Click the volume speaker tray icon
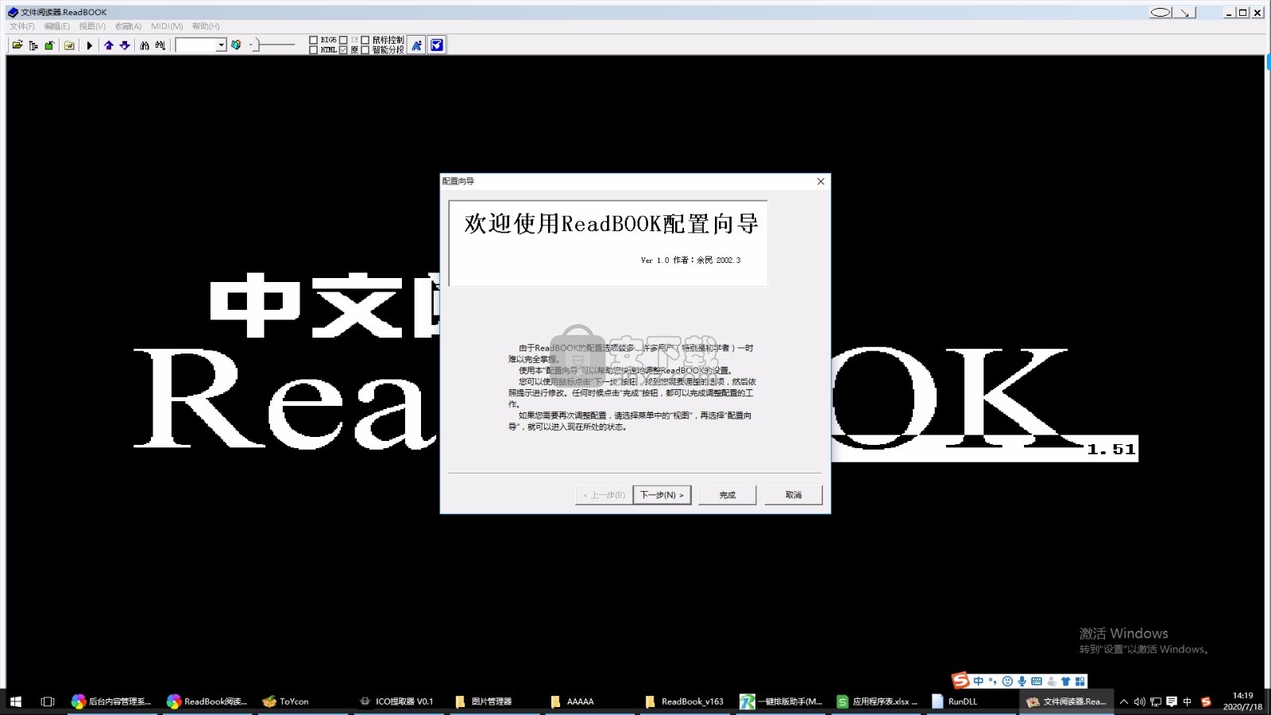The height and width of the screenshot is (715, 1271). [1140, 701]
